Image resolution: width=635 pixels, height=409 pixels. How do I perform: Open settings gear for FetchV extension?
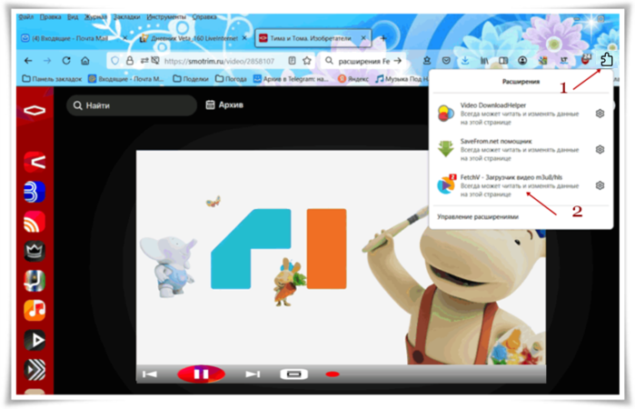[x=600, y=185]
